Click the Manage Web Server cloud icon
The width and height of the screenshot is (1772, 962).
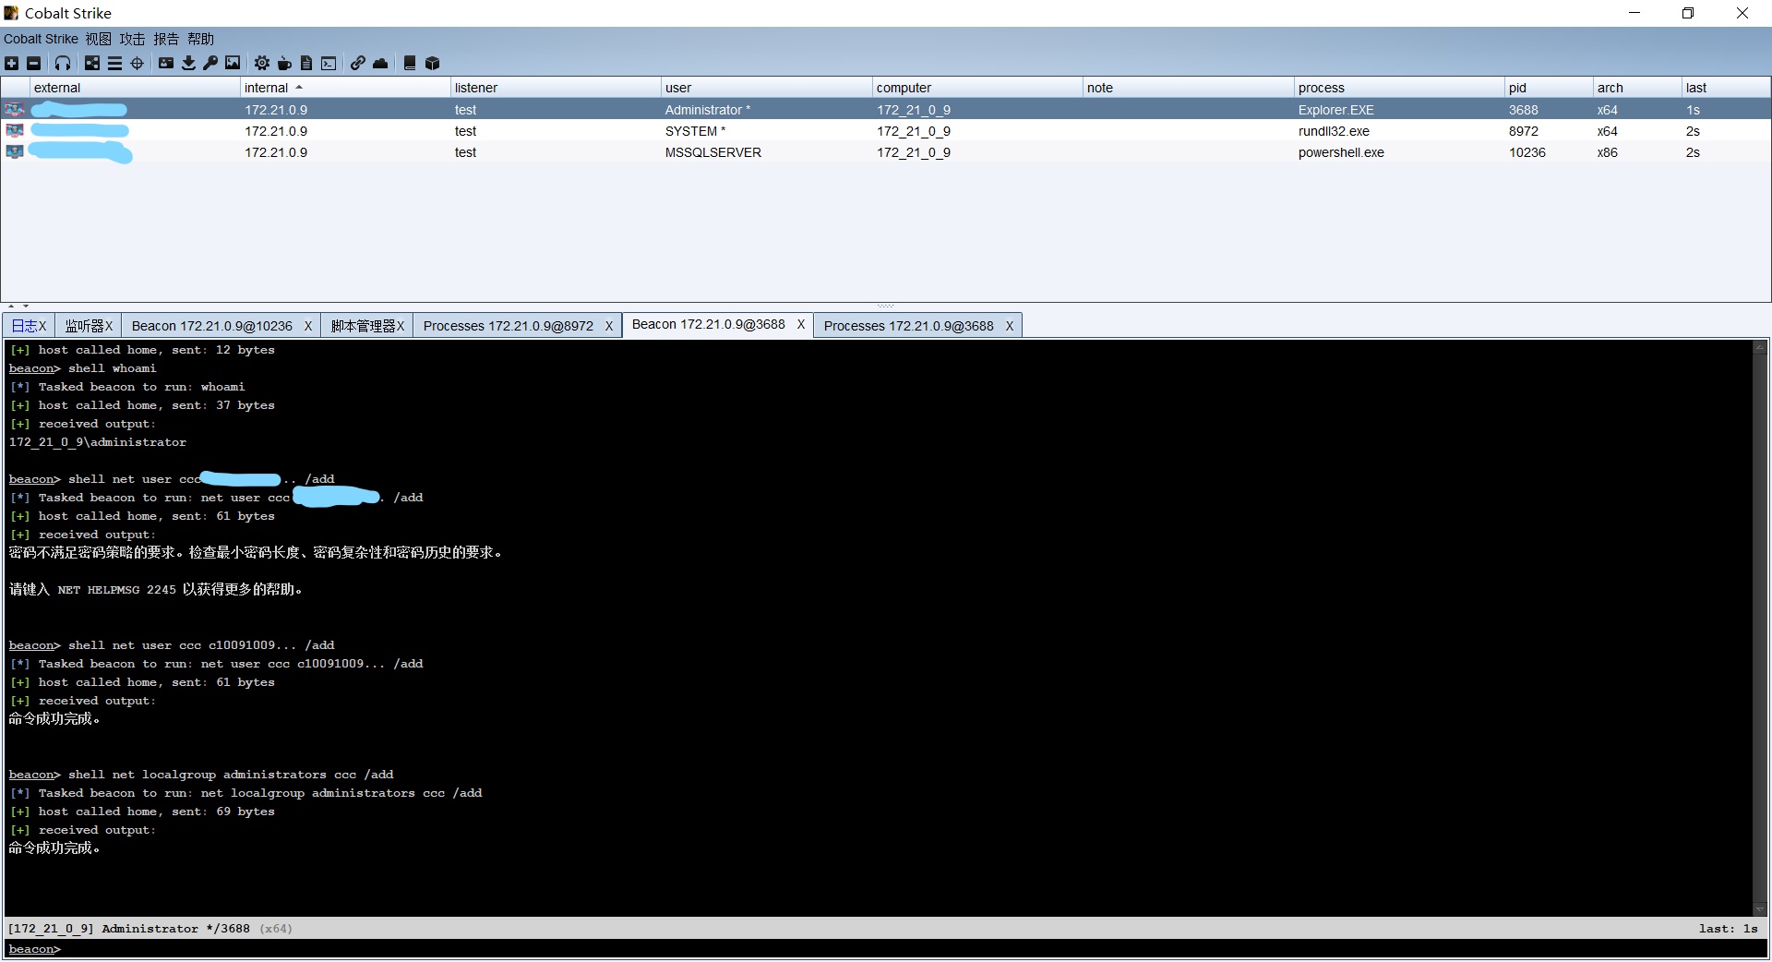point(380,63)
